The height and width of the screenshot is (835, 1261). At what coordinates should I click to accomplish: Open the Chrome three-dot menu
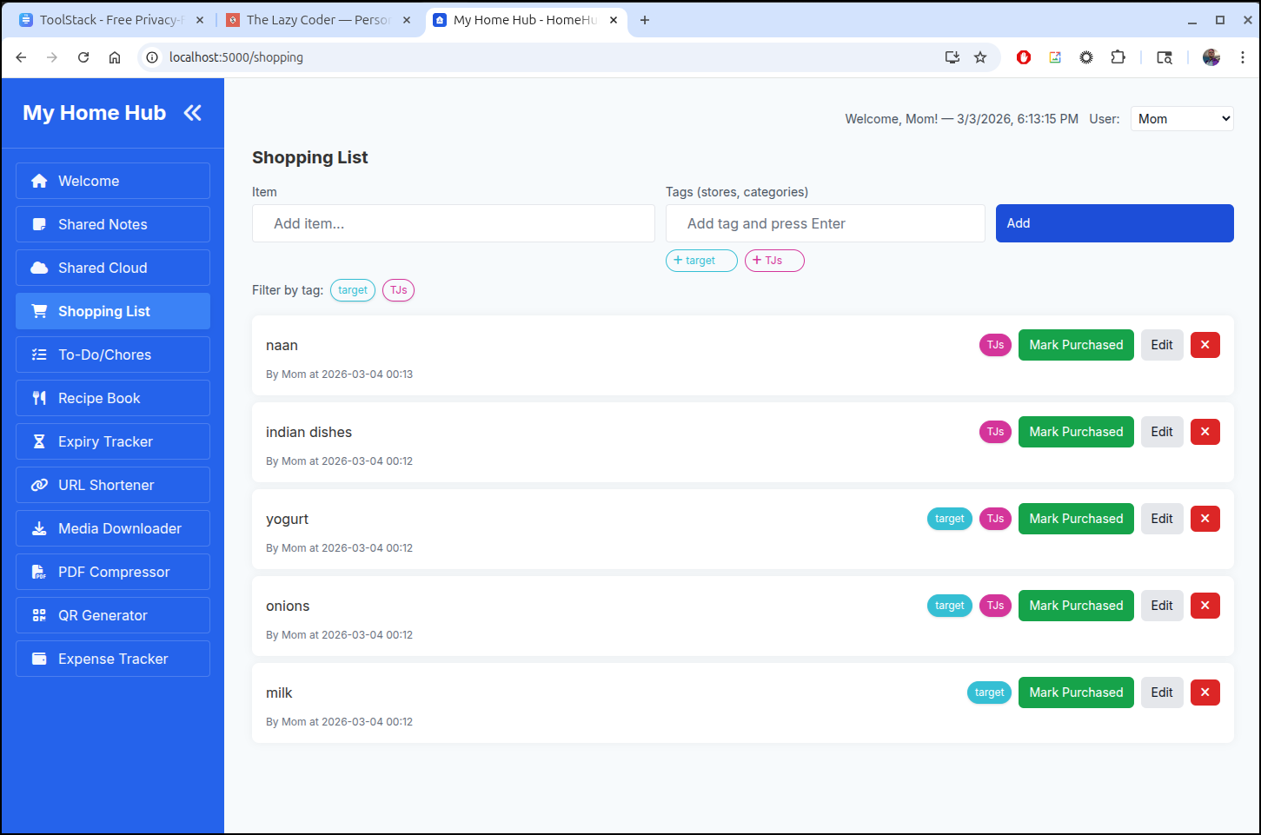click(1243, 57)
